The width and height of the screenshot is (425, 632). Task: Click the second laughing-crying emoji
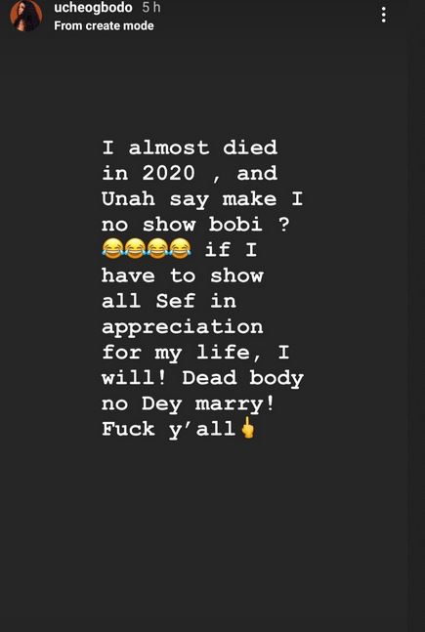tap(135, 248)
